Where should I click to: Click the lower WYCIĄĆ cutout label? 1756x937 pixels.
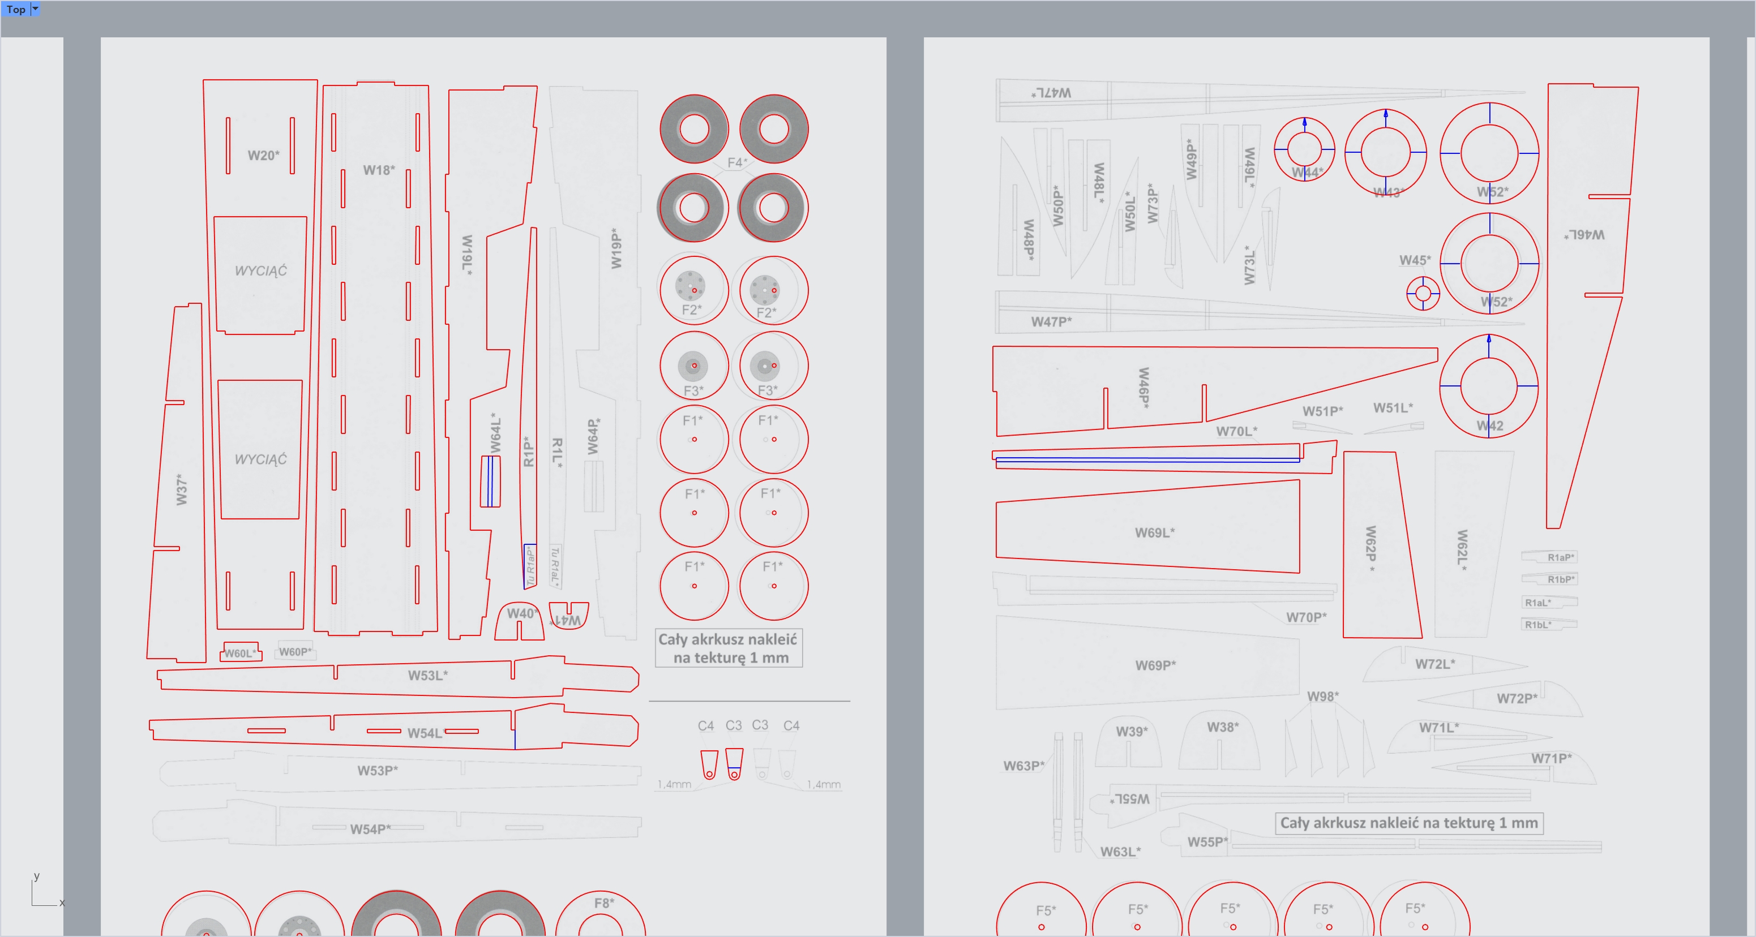tap(260, 459)
